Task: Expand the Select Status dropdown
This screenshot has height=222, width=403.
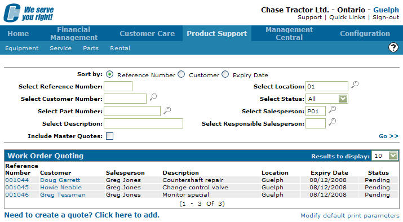Action: [x=343, y=99]
